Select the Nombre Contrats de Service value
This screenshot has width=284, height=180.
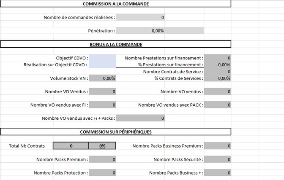point(217,72)
